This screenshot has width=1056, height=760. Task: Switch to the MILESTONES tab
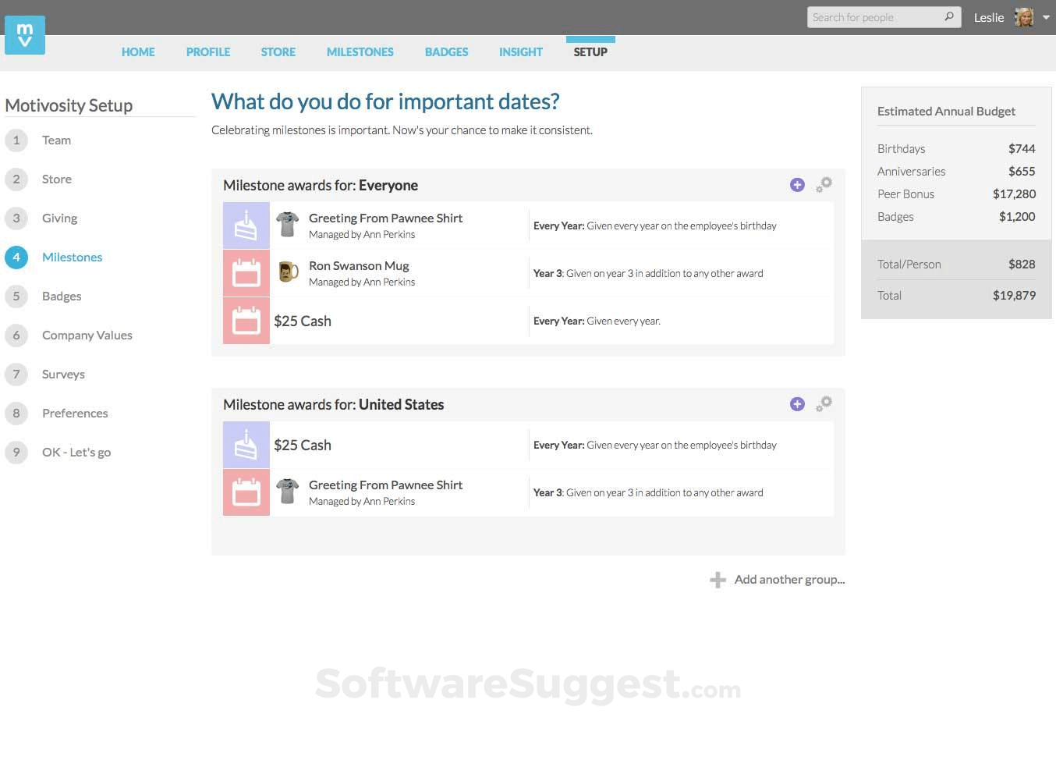[x=360, y=51]
